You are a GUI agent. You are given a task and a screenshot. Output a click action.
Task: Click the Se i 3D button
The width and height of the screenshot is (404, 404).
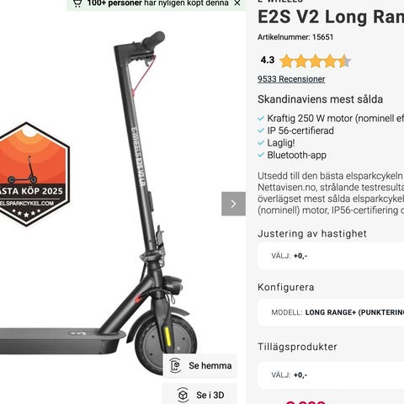point(200,394)
